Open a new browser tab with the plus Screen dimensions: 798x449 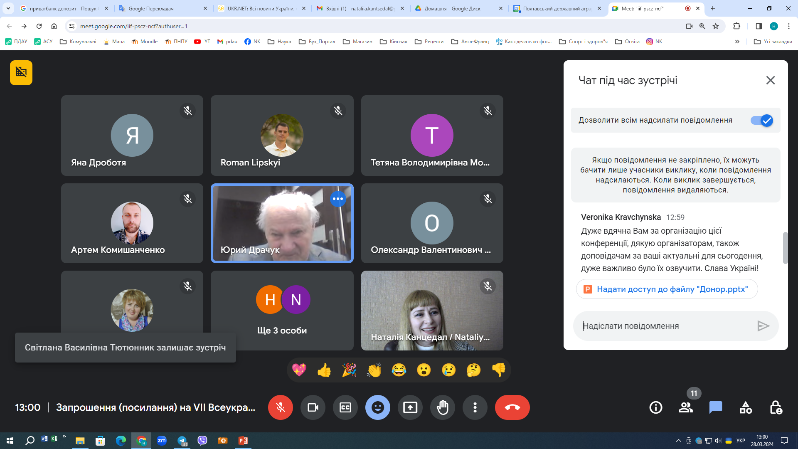[x=713, y=8]
